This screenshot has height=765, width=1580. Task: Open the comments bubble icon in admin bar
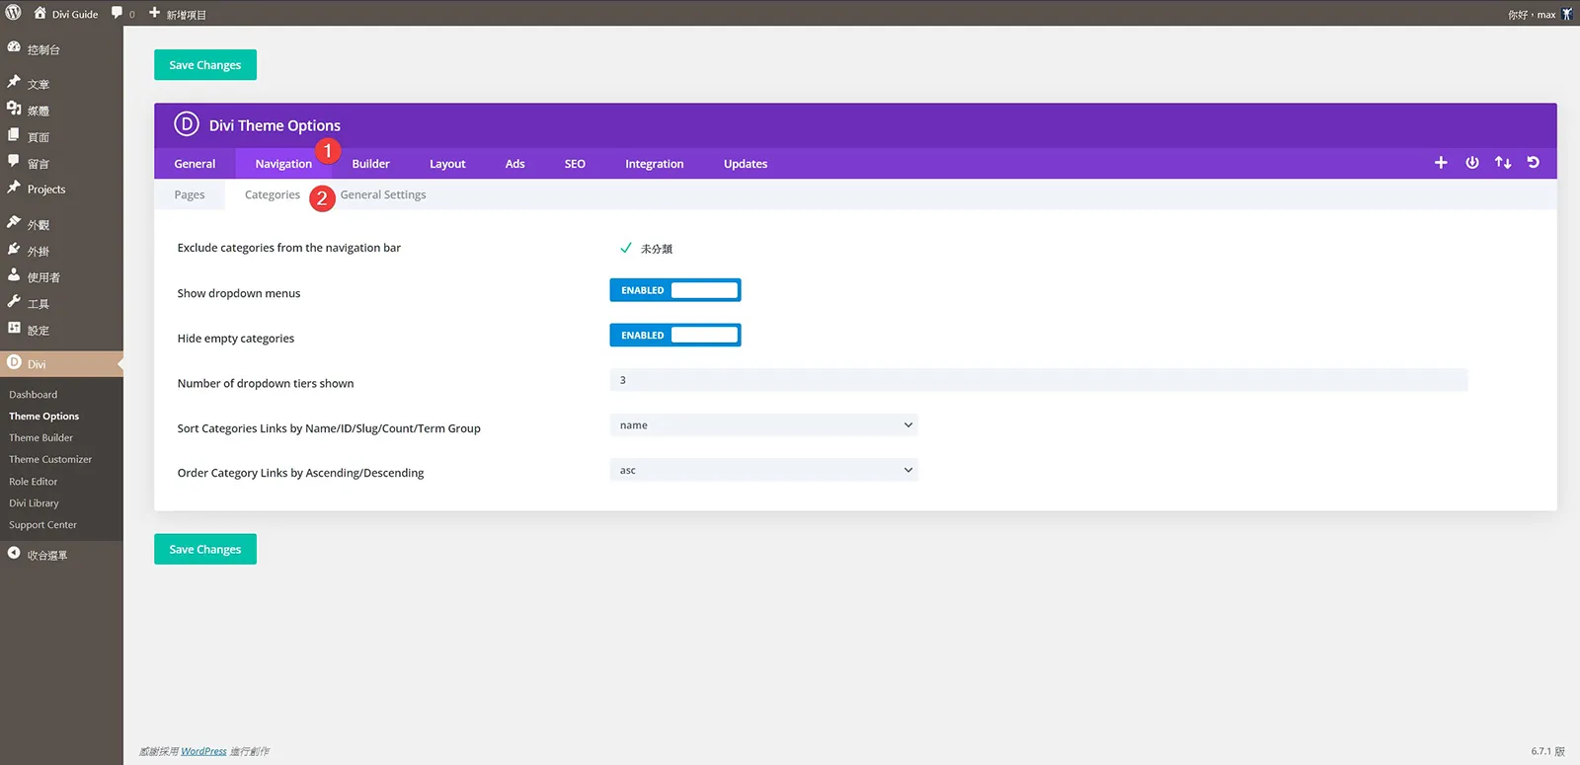pos(118,13)
